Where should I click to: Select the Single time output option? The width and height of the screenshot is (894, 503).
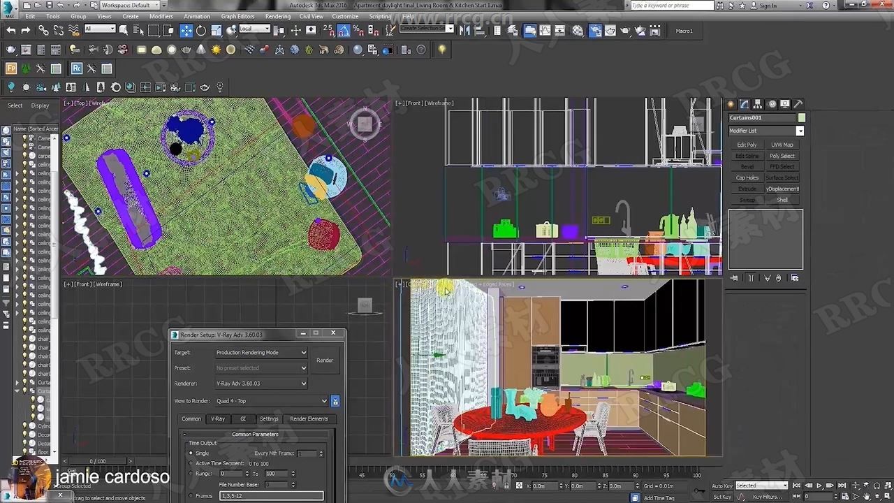click(x=191, y=453)
